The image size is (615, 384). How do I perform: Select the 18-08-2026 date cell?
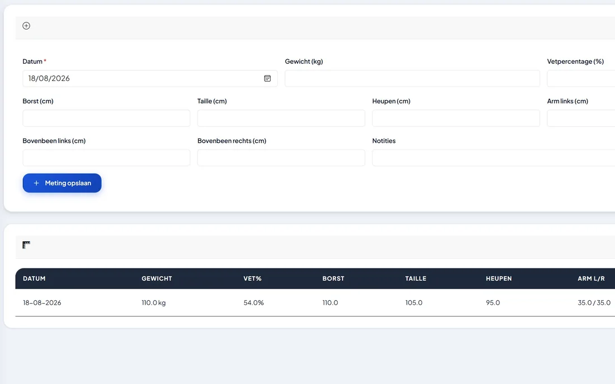[42, 303]
